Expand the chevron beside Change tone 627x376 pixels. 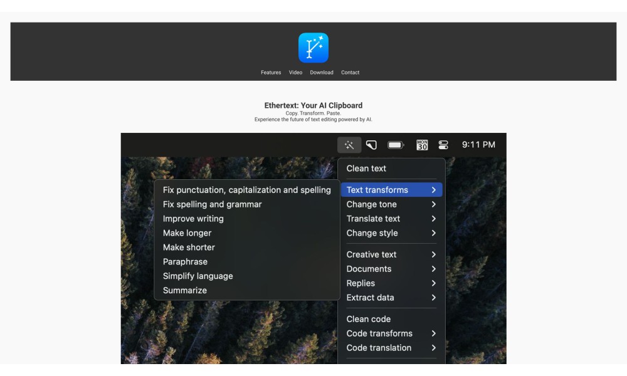coord(433,204)
